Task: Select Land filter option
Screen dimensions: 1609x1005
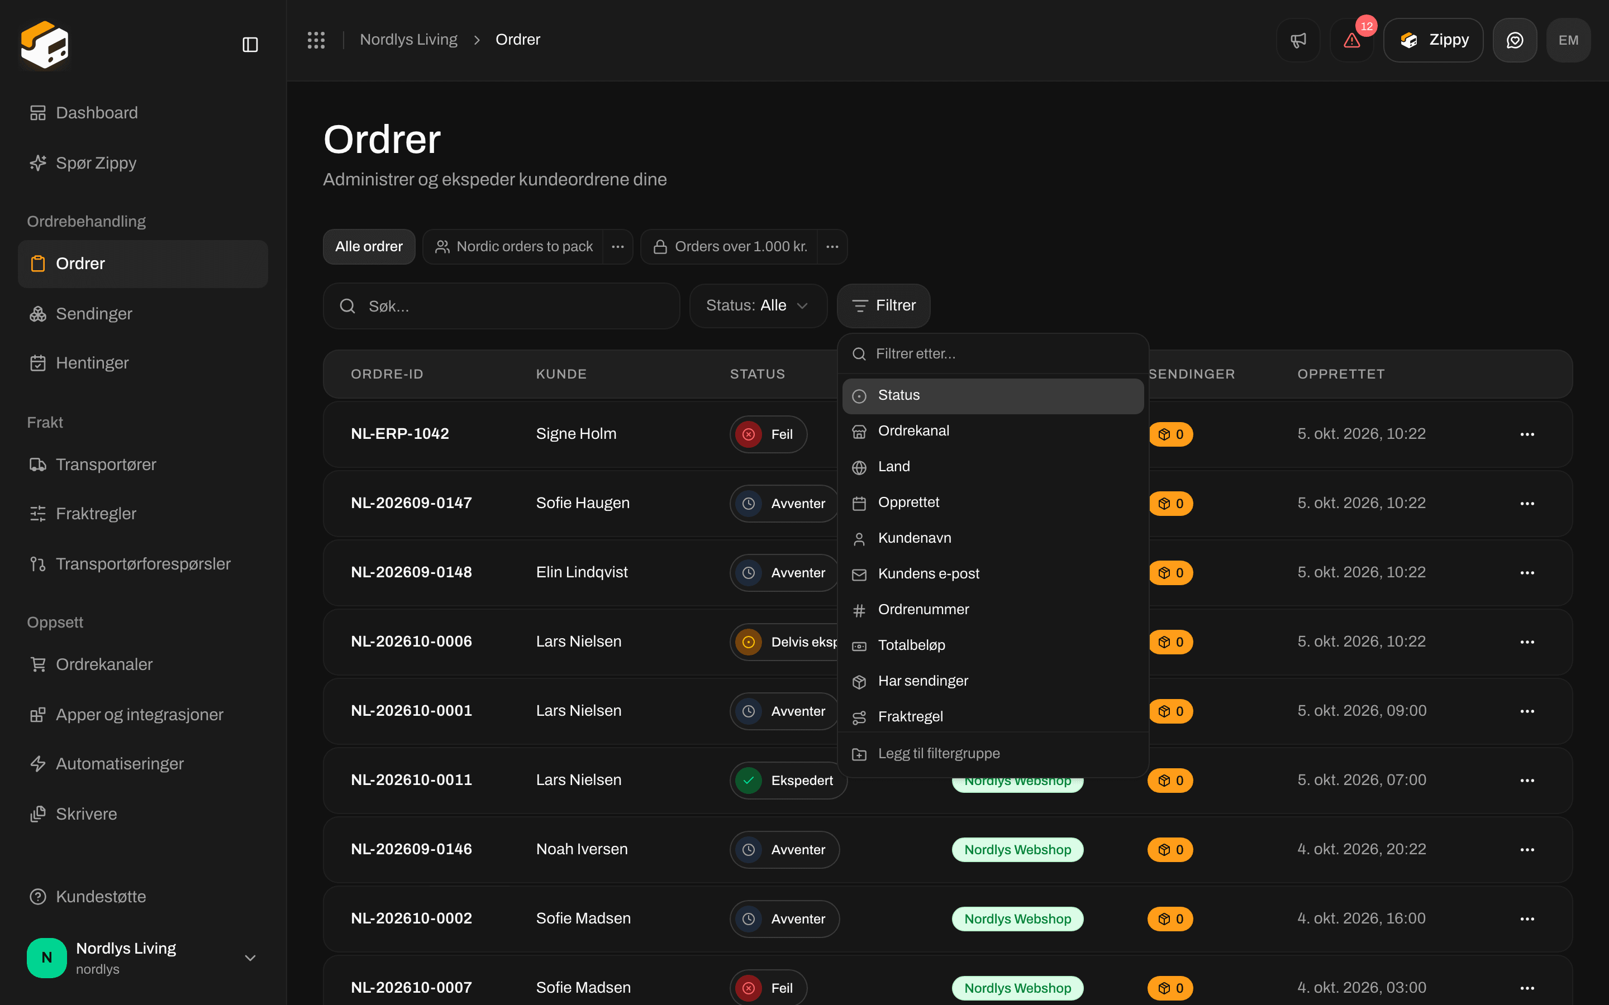Action: 993,467
